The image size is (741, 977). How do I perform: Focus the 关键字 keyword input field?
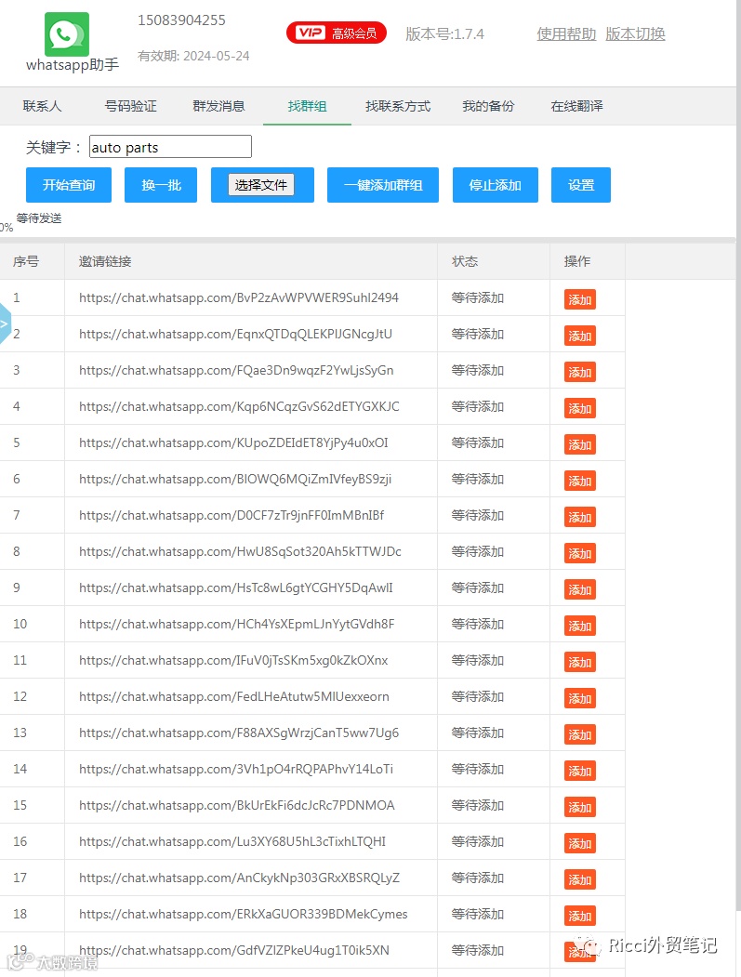tap(170, 147)
